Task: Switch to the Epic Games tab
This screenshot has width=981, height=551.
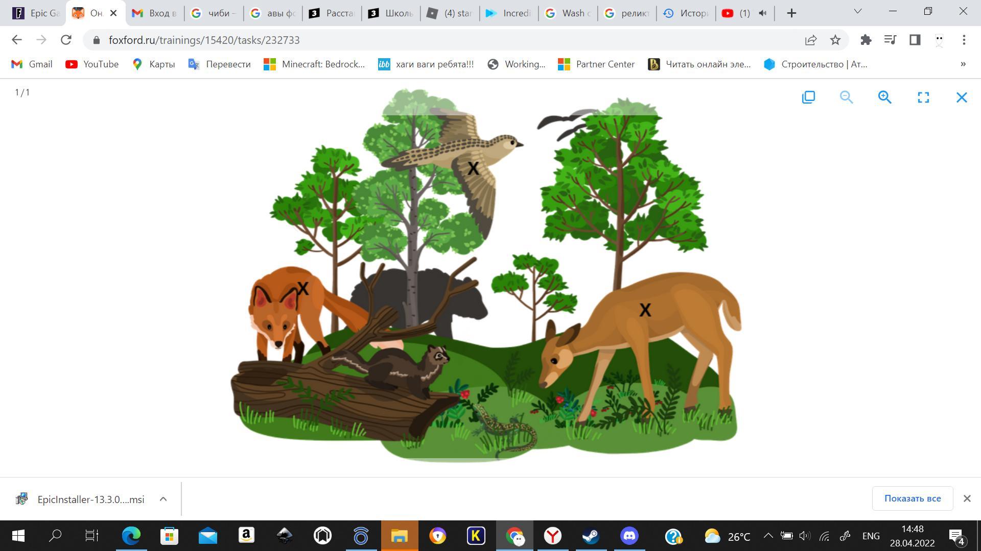Action: pos(36,13)
